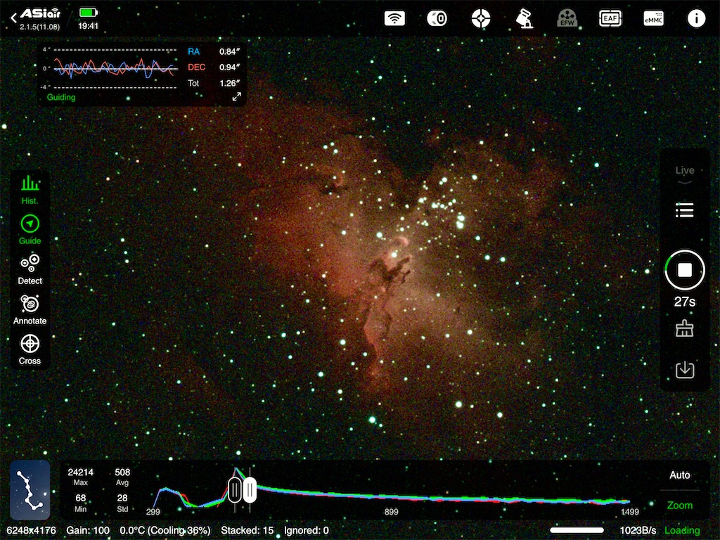Image resolution: width=720 pixels, height=540 pixels.
Task: Run the Detect stars tool
Action: coord(30,269)
